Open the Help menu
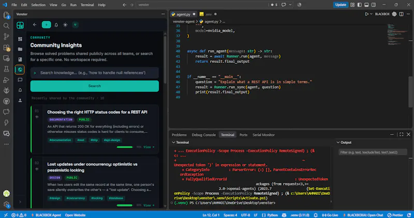 (101, 5)
